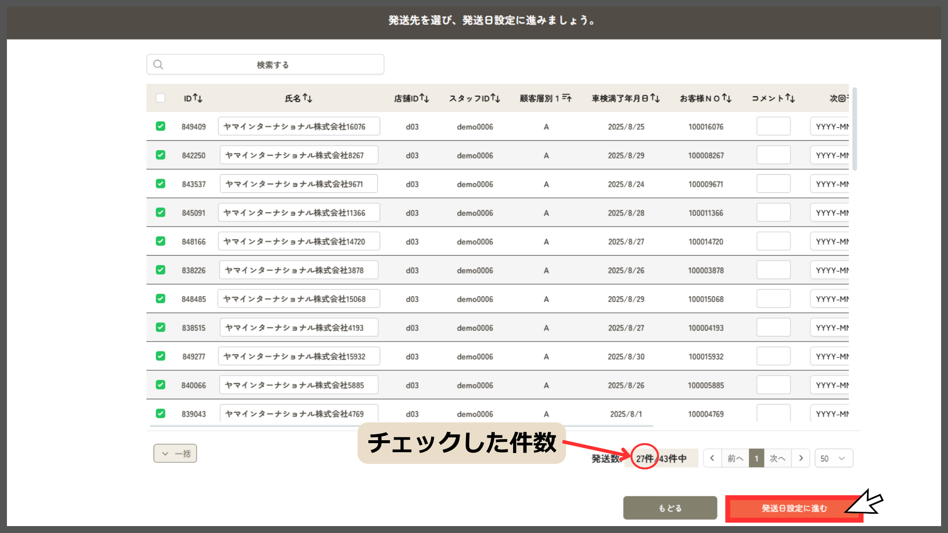Proceed with 発送日設定に進む button

tap(794, 508)
